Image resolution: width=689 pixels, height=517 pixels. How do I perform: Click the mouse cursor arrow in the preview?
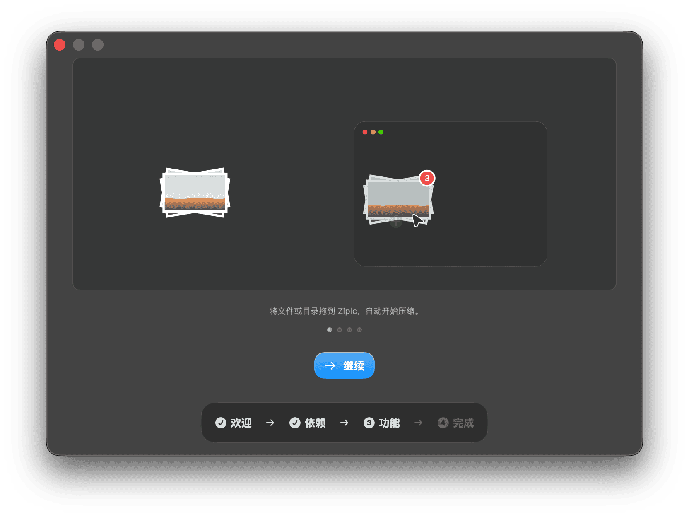[x=417, y=220]
